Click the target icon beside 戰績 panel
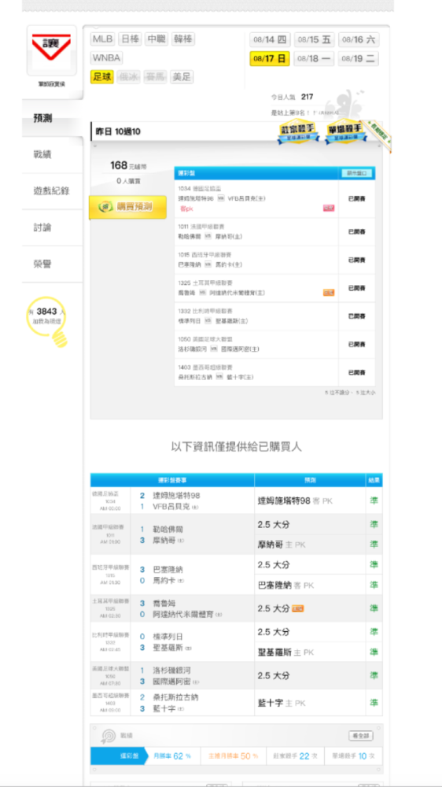The image size is (442, 787). (108, 736)
